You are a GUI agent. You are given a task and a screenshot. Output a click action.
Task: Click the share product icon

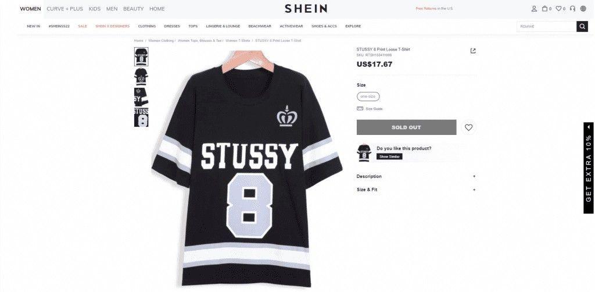[x=473, y=51]
